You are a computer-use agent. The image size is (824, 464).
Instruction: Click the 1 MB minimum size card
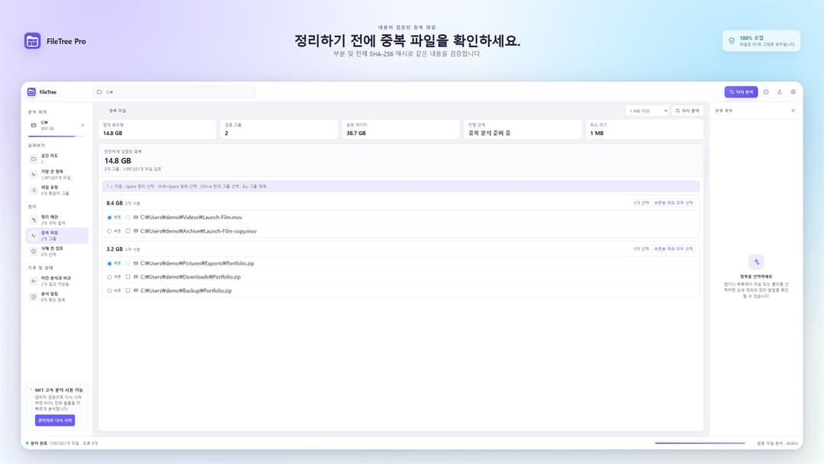point(644,129)
